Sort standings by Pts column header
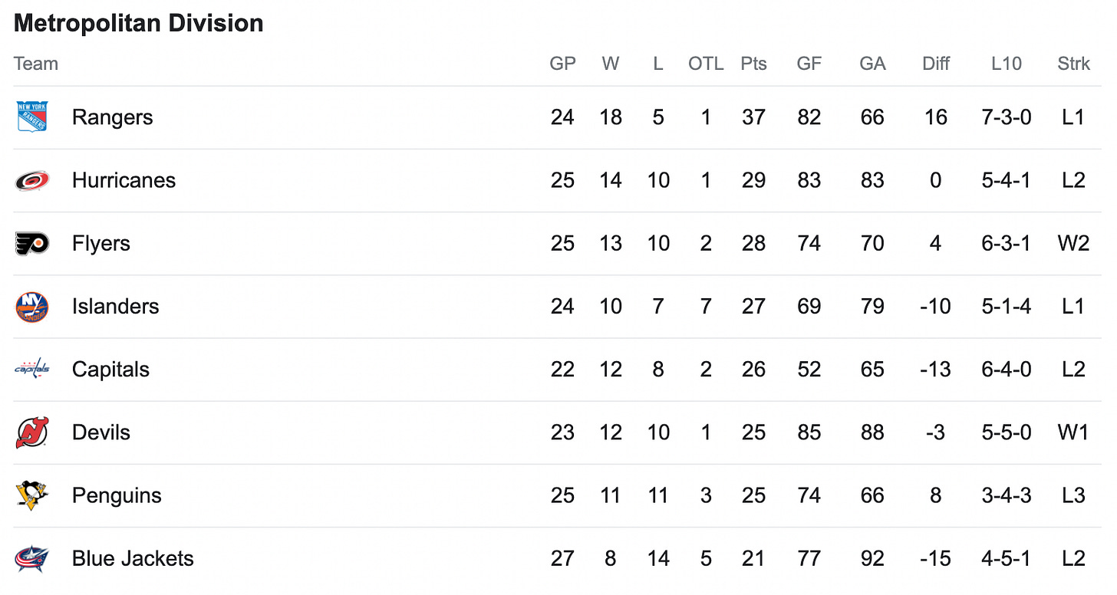 (753, 64)
